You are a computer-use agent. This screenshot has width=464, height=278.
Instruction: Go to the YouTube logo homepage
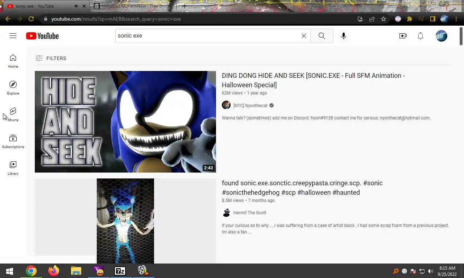42,36
